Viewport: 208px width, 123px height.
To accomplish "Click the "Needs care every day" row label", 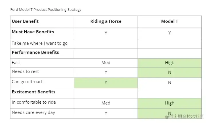I will [33, 112].
